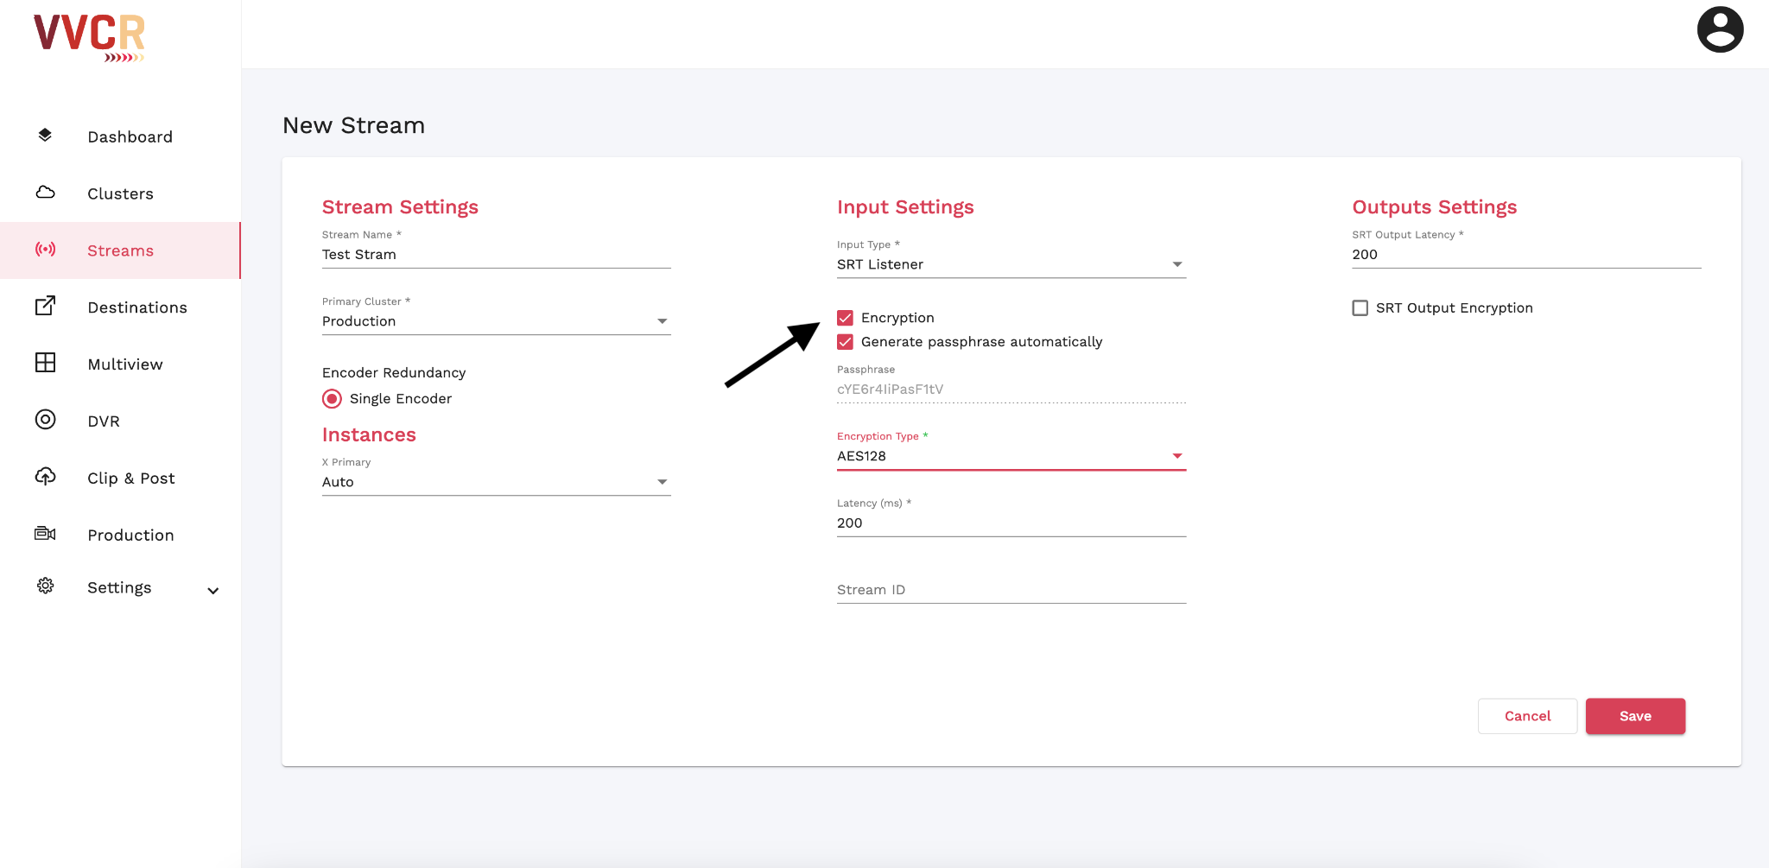The width and height of the screenshot is (1769, 868).
Task: Open the Primary Cluster dropdown
Action: click(x=496, y=321)
